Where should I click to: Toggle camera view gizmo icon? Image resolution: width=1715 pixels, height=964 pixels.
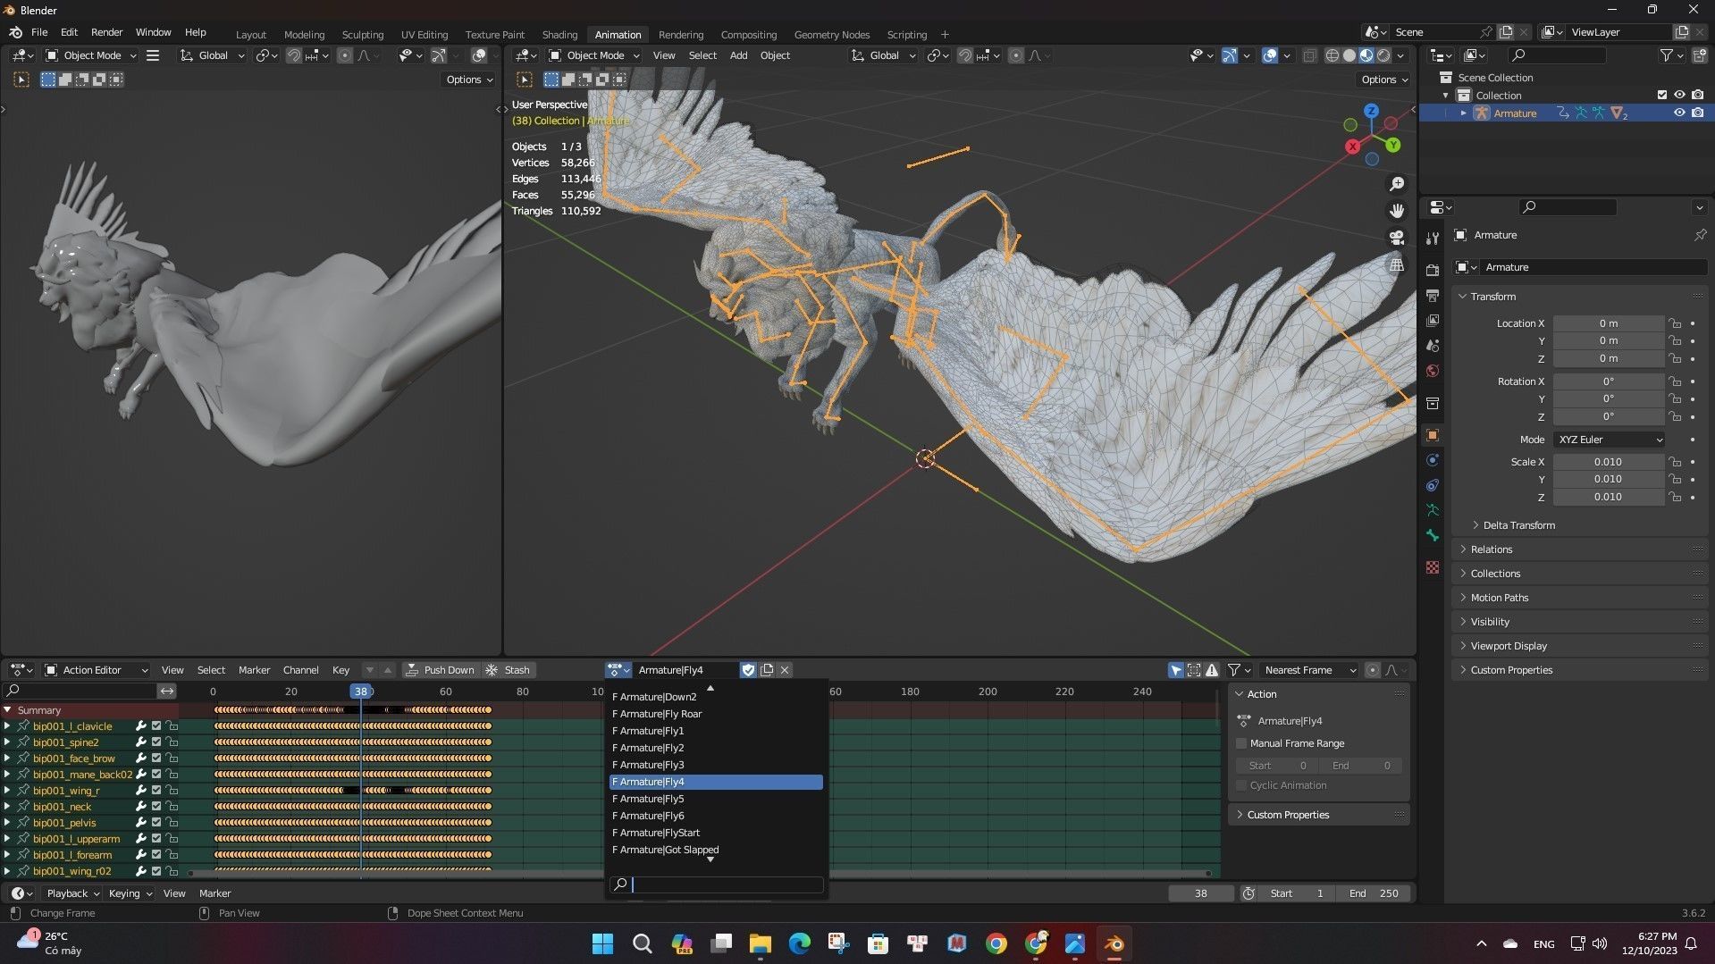(1396, 238)
